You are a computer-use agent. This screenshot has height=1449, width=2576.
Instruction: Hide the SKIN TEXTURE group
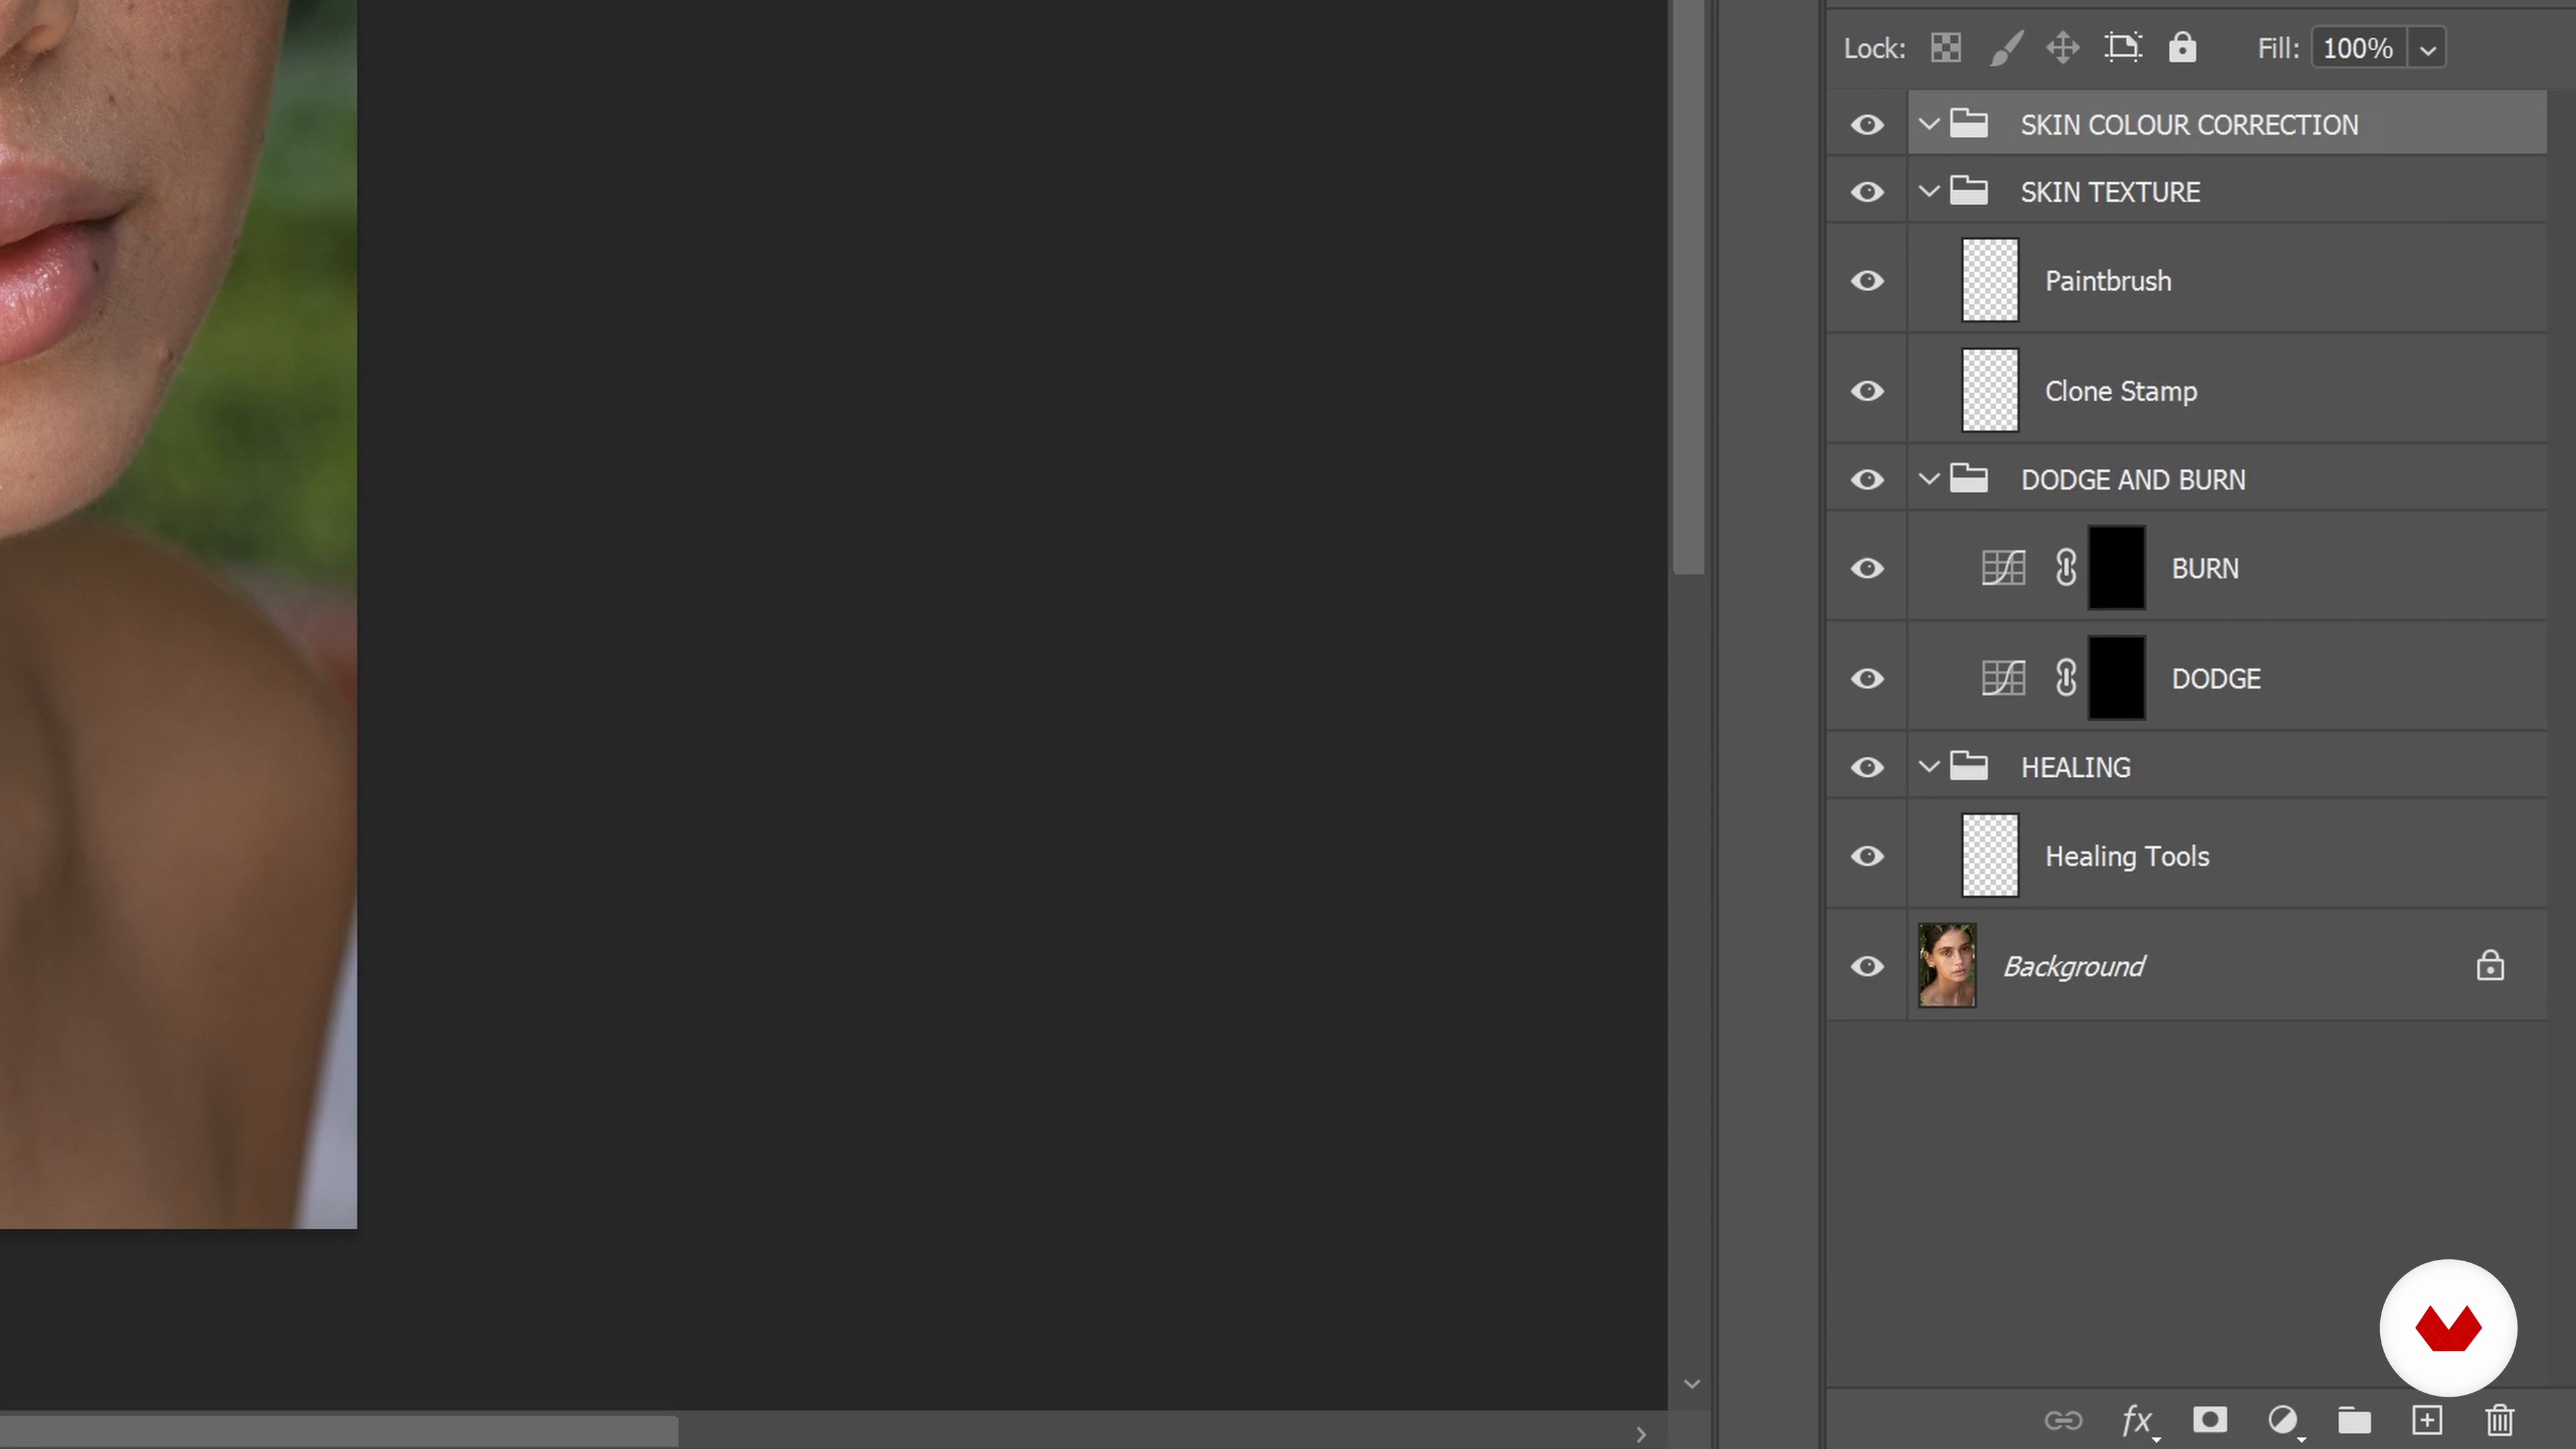(1867, 192)
